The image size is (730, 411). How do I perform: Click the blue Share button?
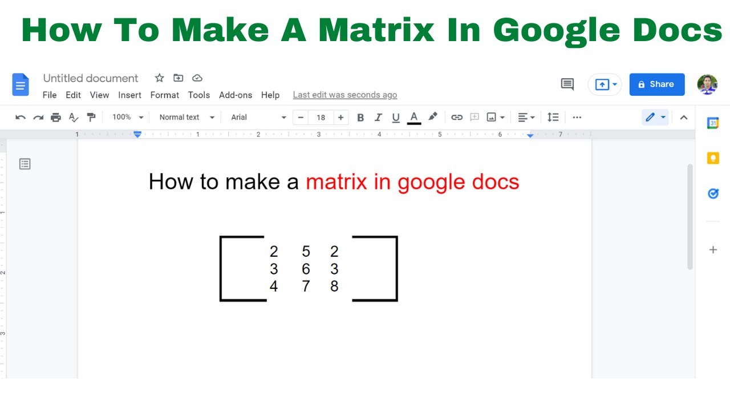(x=657, y=84)
